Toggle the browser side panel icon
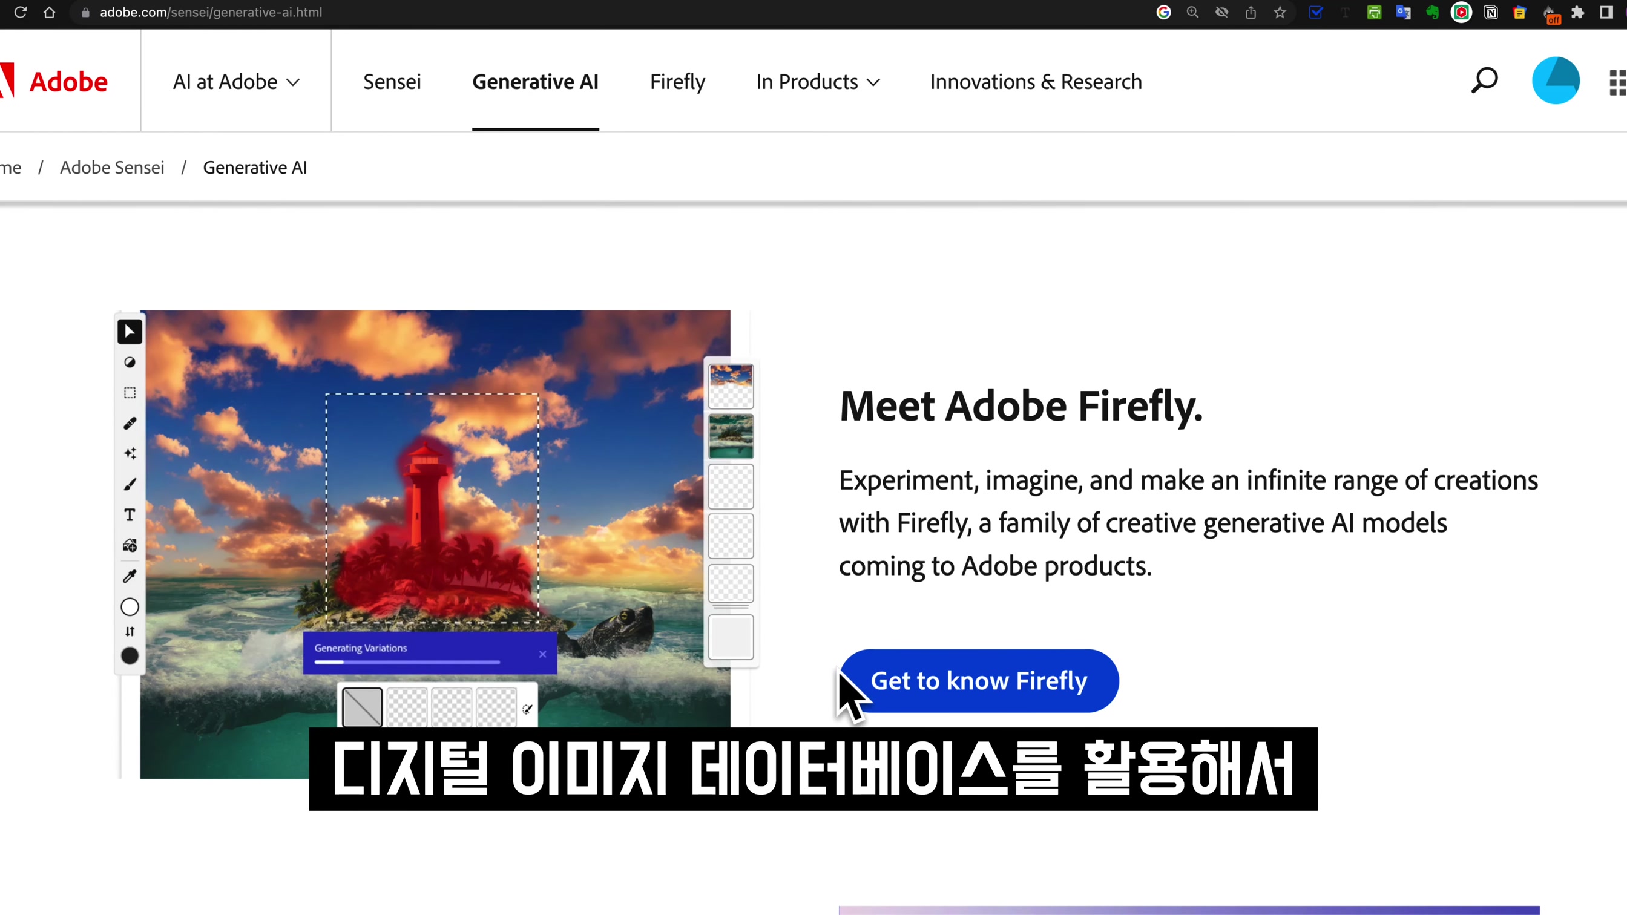Screen dimensions: 1627x915 click(1607, 12)
